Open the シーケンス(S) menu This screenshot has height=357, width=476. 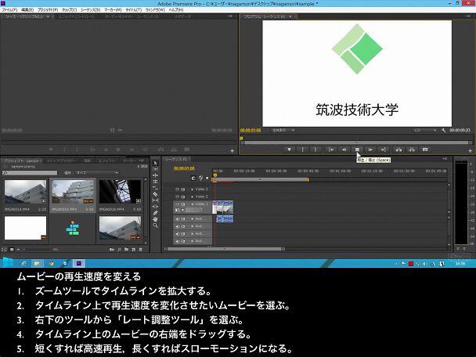click(x=90, y=9)
